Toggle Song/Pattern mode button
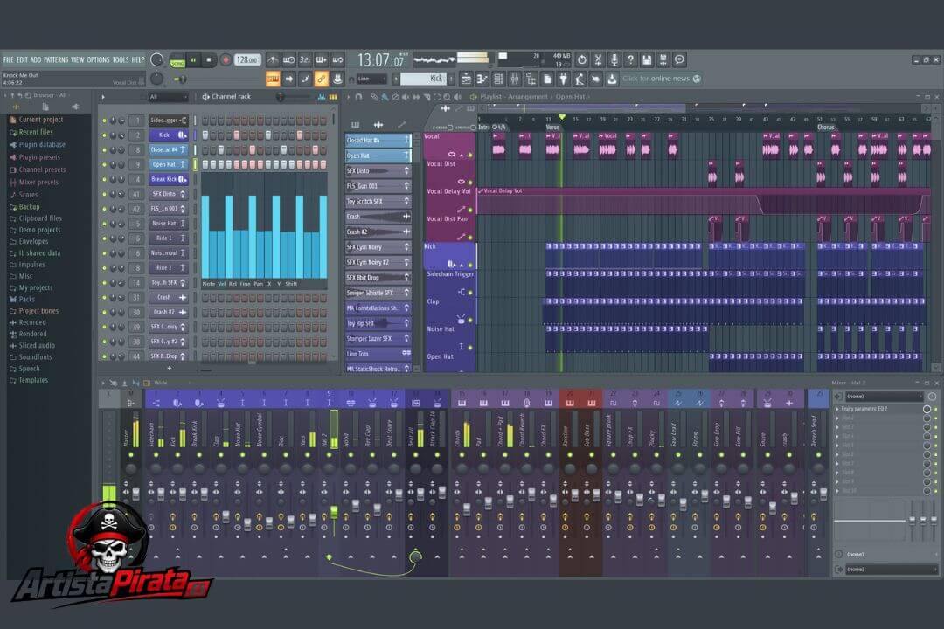 pyautogui.click(x=177, y=60)
